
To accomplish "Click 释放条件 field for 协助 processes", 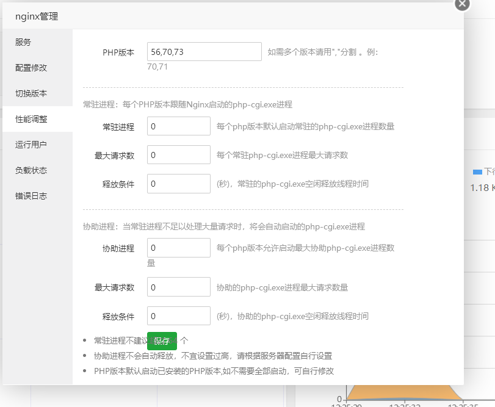I will click(x=179, y=316).
